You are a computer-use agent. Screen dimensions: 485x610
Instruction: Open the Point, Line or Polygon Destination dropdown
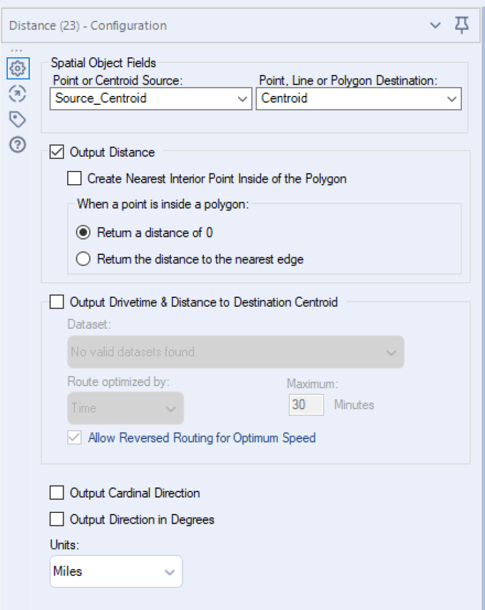[359, 99]
